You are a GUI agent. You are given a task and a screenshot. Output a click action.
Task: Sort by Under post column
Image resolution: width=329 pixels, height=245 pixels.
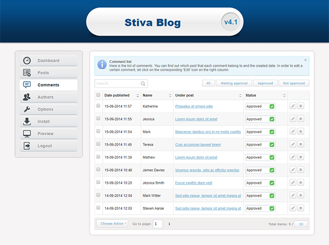[x=240, y=95]
